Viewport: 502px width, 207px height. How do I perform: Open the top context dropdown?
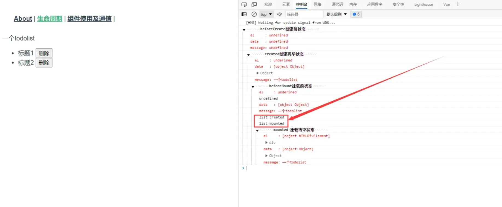point(266,14)
